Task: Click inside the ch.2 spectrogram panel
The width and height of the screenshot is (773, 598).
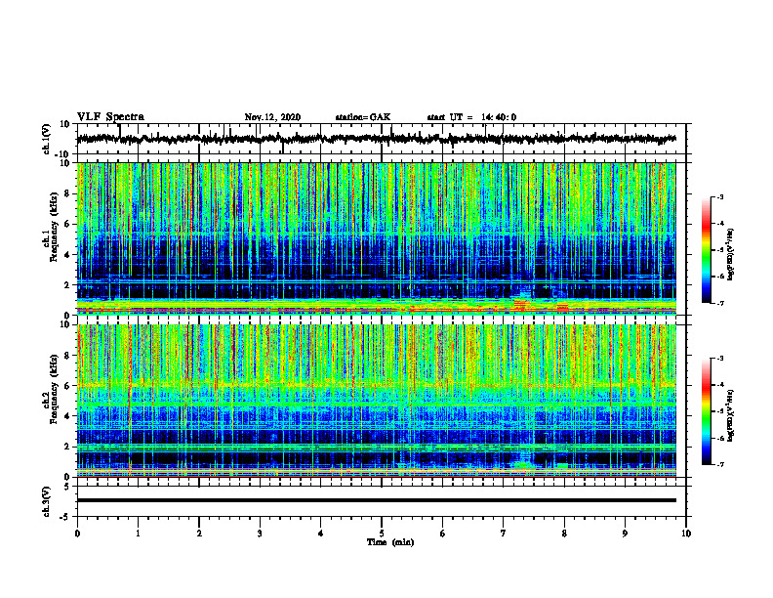Action: [376, 401]
